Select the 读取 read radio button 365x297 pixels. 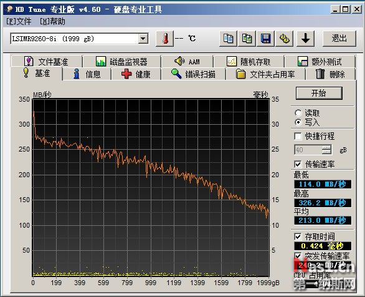click(298, 113)
